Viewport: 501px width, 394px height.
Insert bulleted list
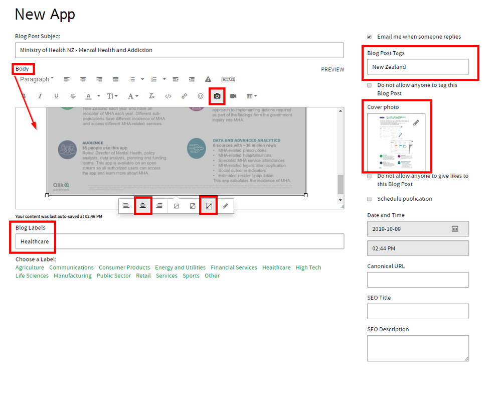click(x=132, y=79)
